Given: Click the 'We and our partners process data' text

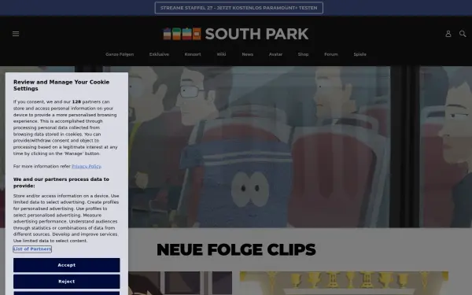Looking at the screenshot, I should pyautogui.click(x=61, y=183).
